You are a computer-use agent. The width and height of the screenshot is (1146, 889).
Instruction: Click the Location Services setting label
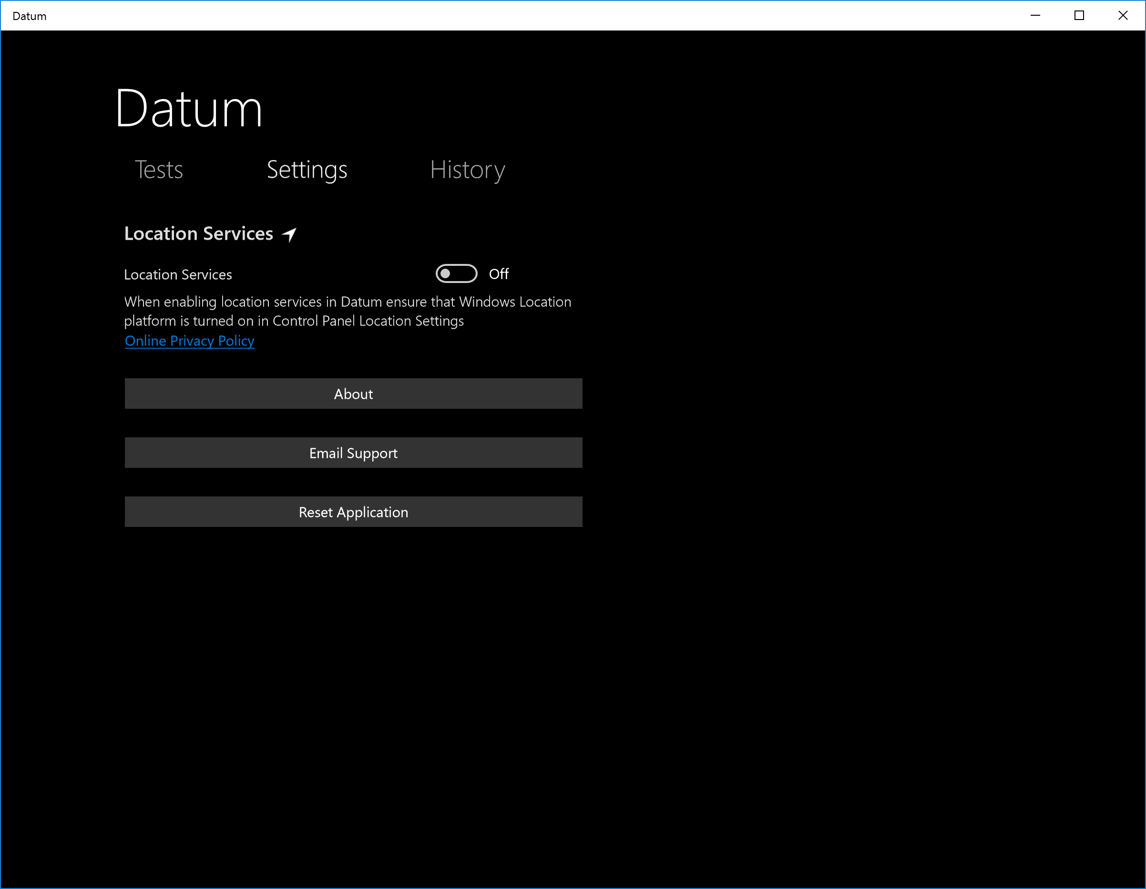178,275
